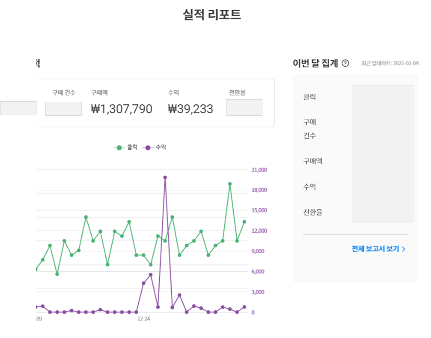Click the 실적 리포트 page title
431x338 pixels.
point(212,15)
